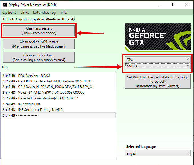
Task: Minimize the Display Driver Uninstaller window
Action: coord(161,5)
